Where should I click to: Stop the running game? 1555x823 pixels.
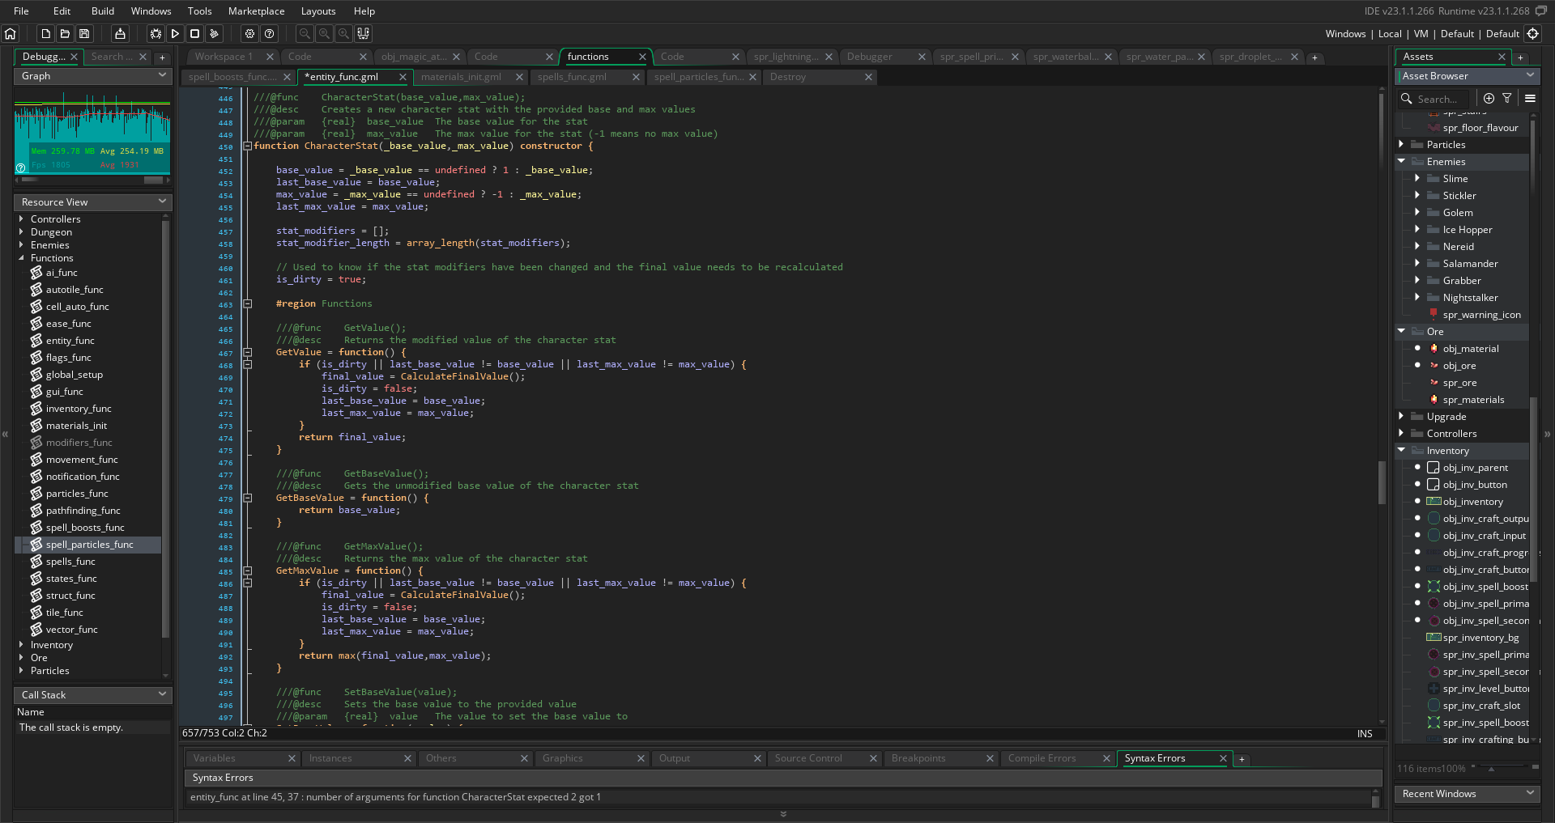(x=194, y=34)
